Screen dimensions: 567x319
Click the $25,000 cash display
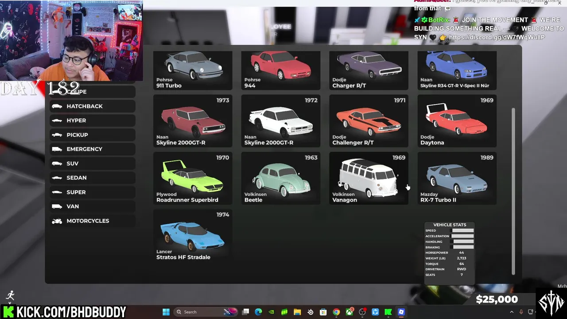(497, 300)
